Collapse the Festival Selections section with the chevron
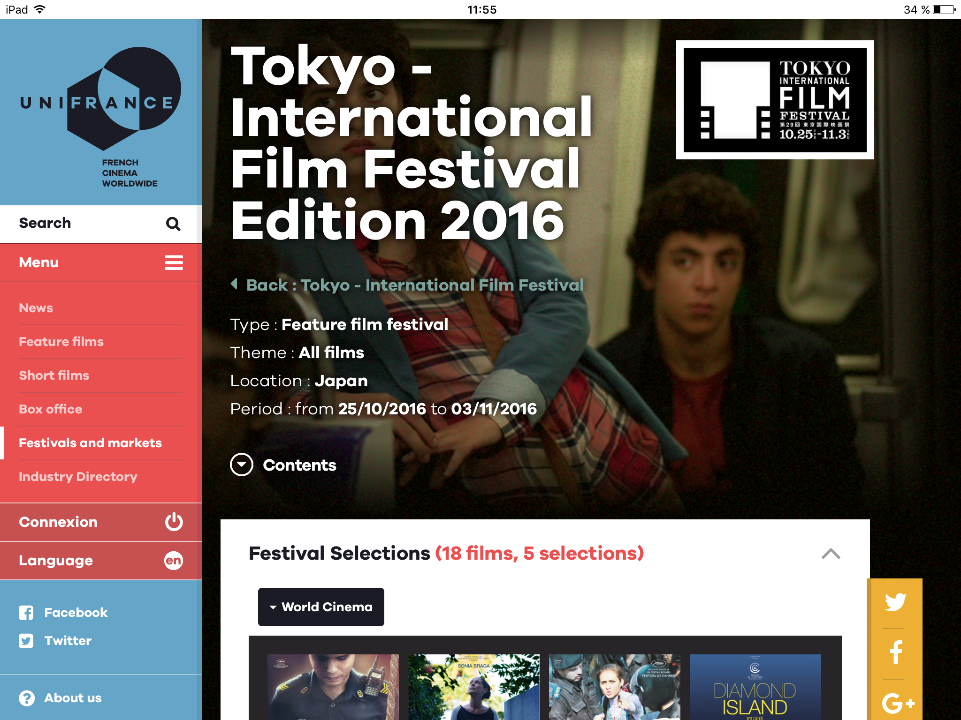Viewport: 961px width, 720px height. coord(831,554)
